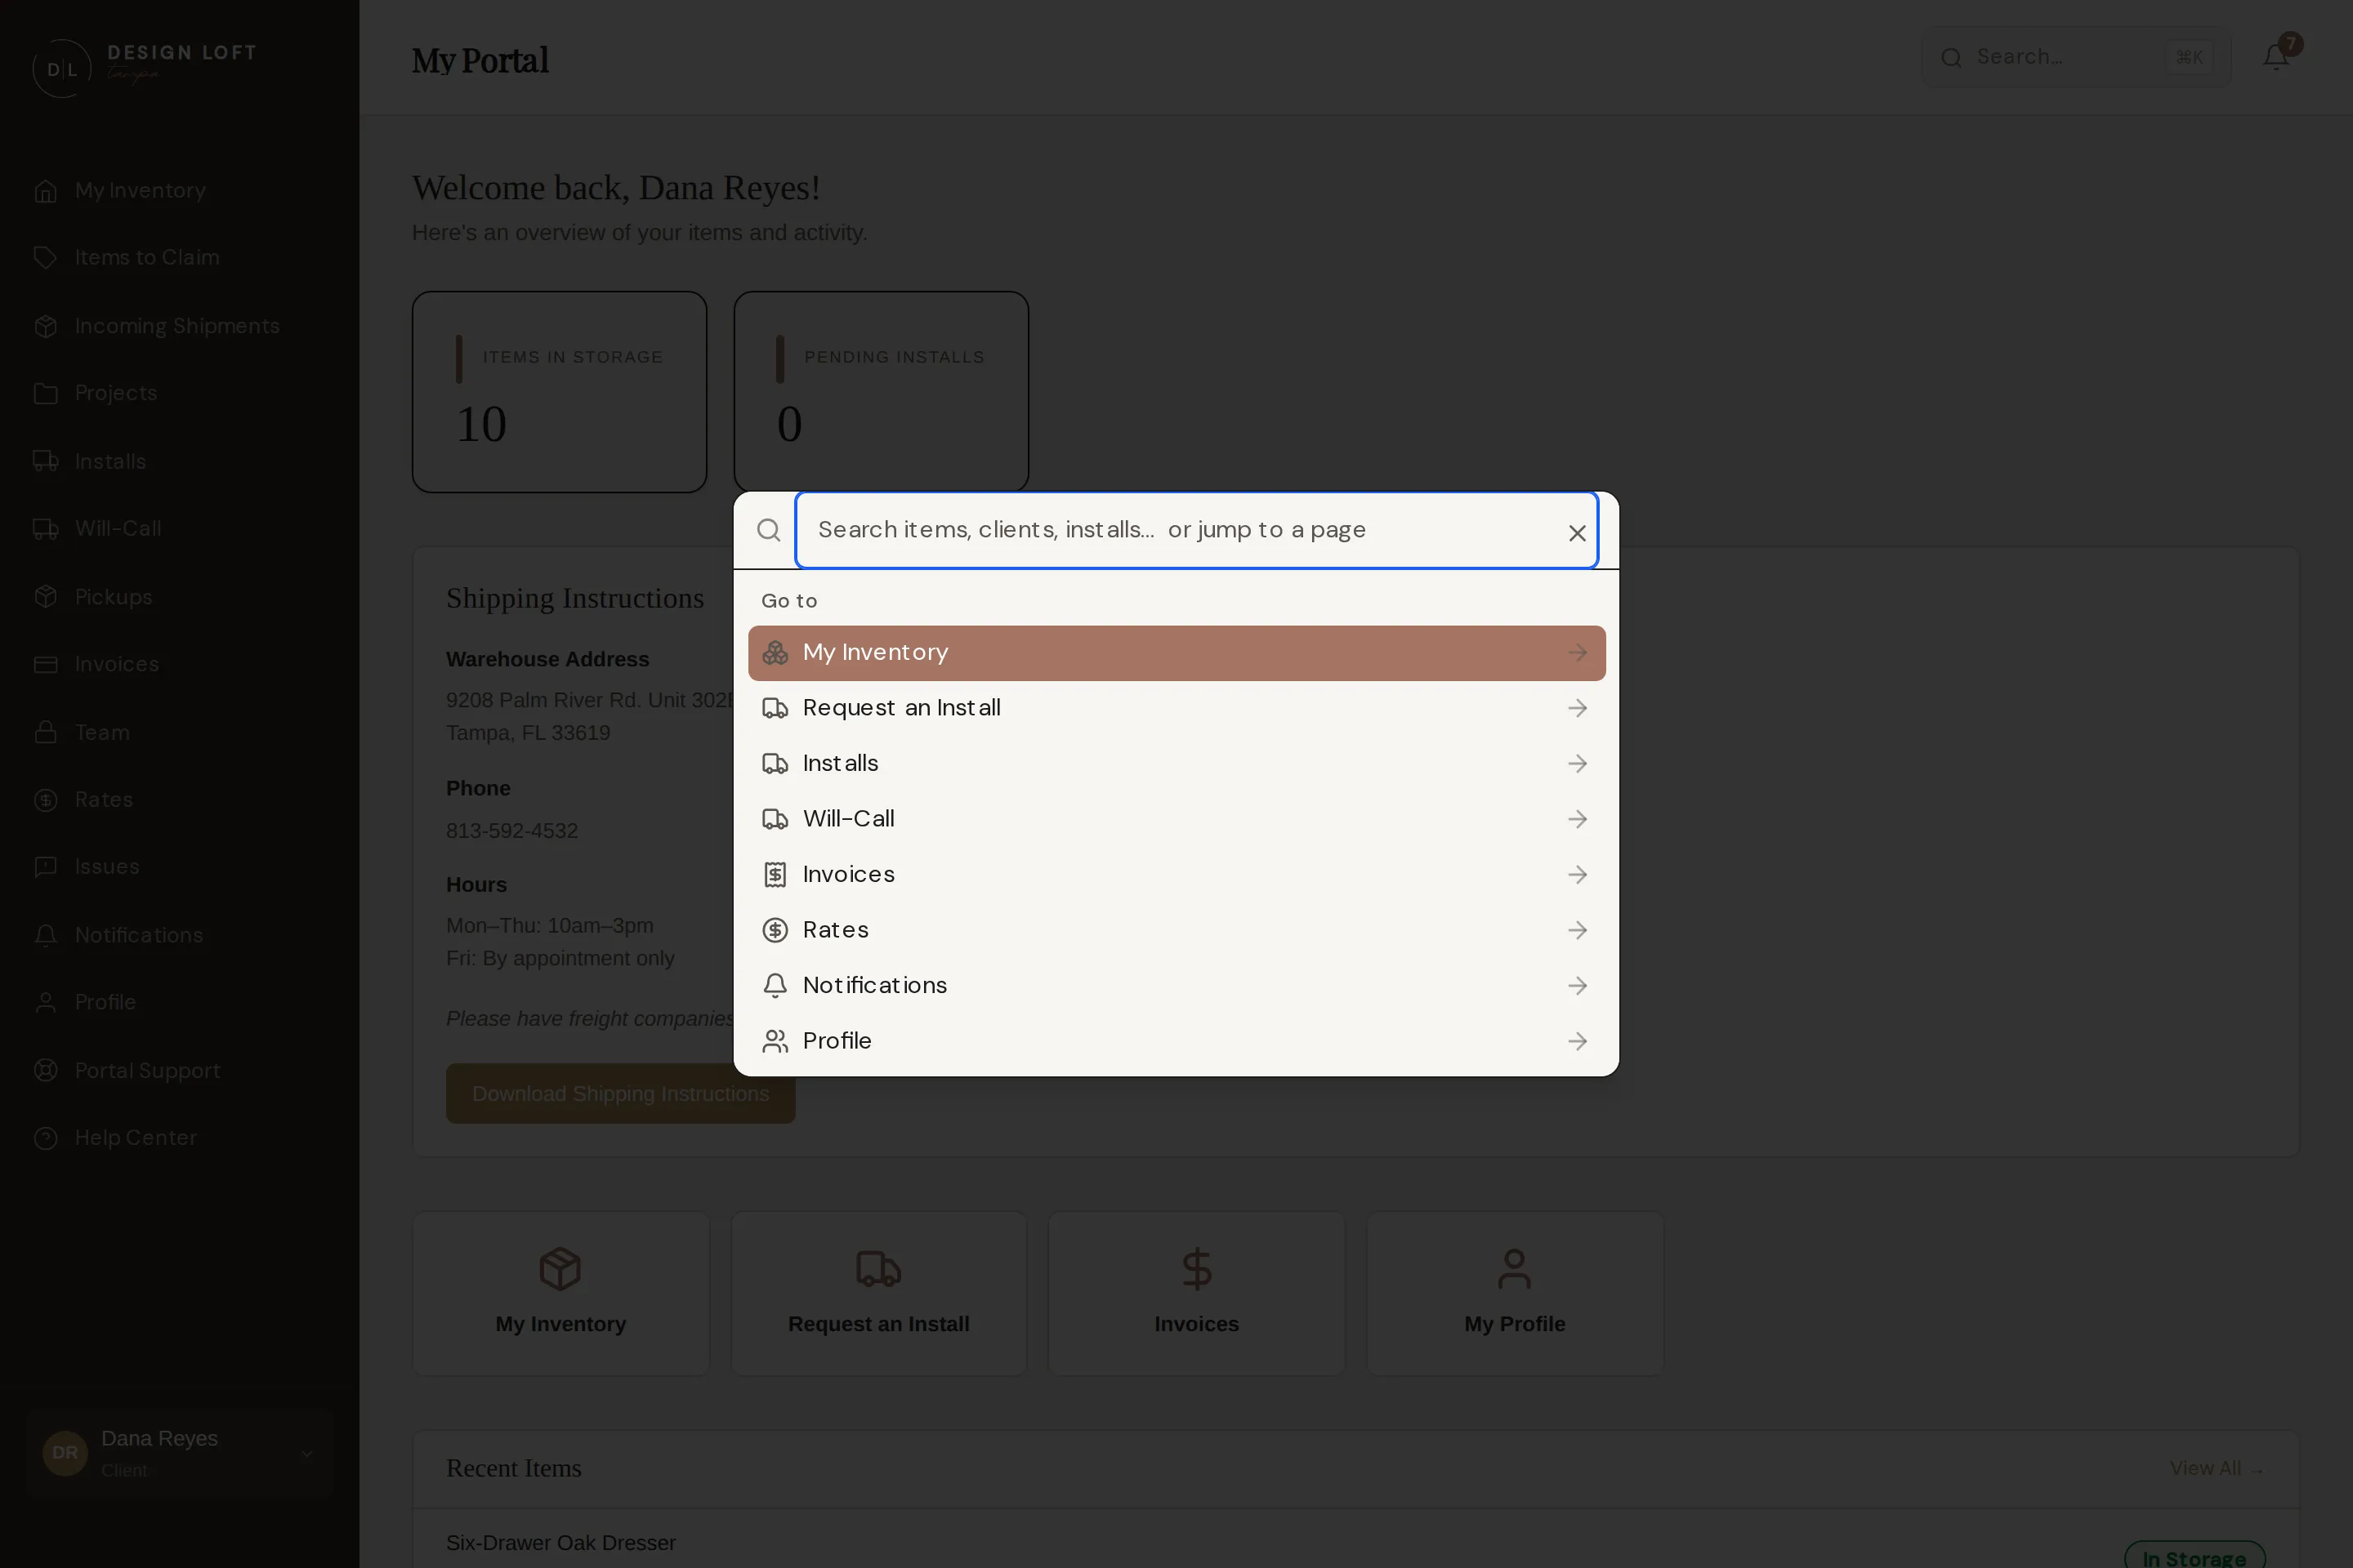Open Will-Call from the command palette
The height and width of the screenshot is (1568, 2353).
[1176, 819]
